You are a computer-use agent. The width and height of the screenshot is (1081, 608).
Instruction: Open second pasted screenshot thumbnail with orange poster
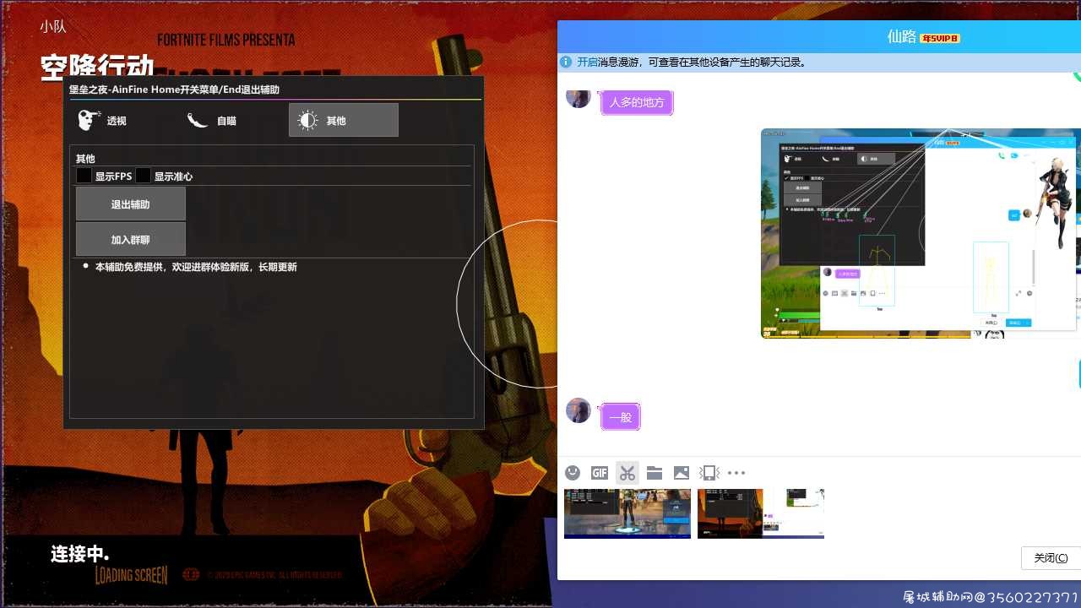point(761,513)
